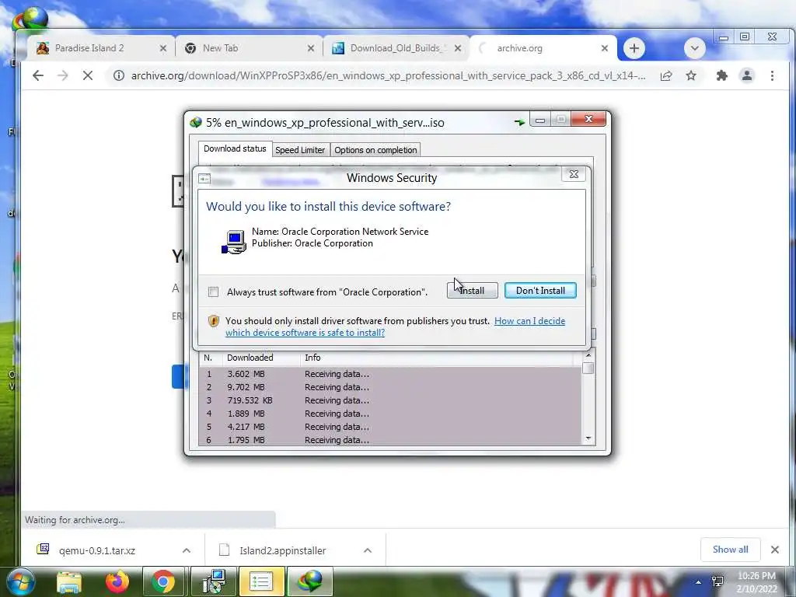This screenshot has height=597, width=796.
Task: Select connection row 2 with 9.702 MB
Action: (x=390, y=387)
